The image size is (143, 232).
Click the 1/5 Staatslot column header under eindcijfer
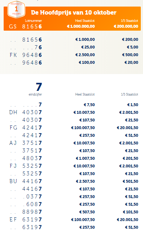129,94
